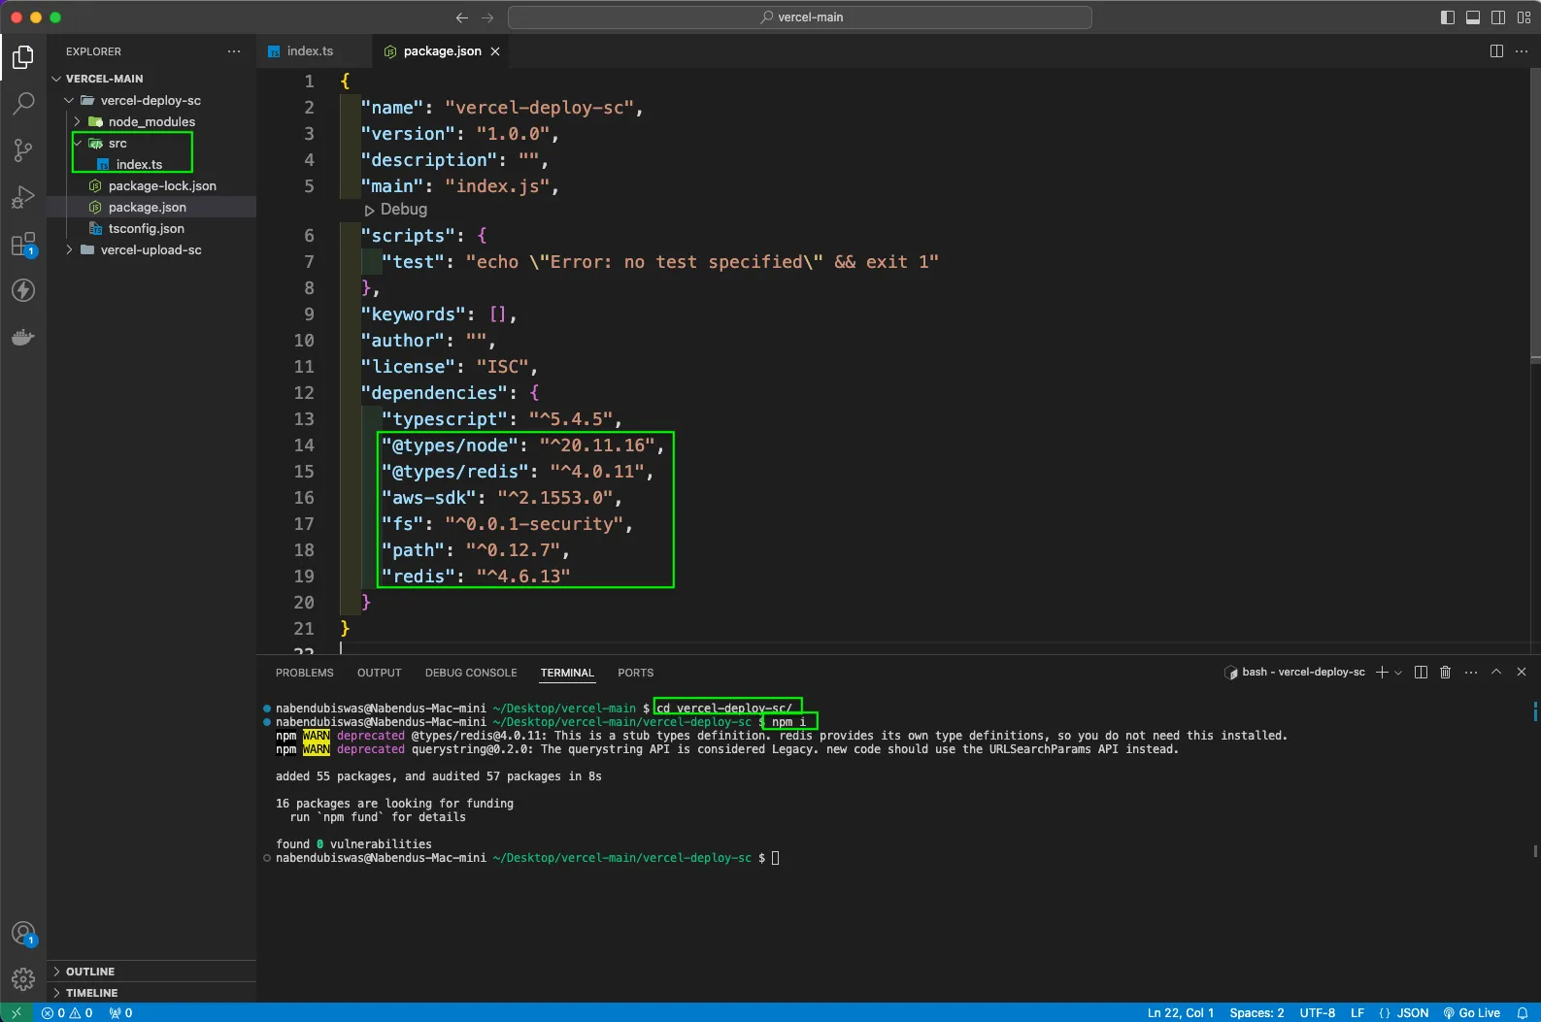Open terminal panel more actions ellipsis
1541x1022 pixels.
(1471, 672)
